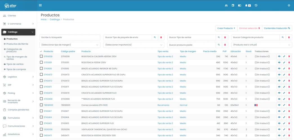Delete product 3755001 using the trash icon
This screenshot has height=140, width=294.
click(x=289, y=62)
